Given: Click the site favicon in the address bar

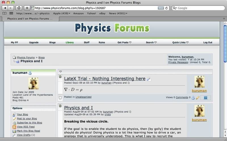Looking at the screenshot, I should tap(32, 8).
